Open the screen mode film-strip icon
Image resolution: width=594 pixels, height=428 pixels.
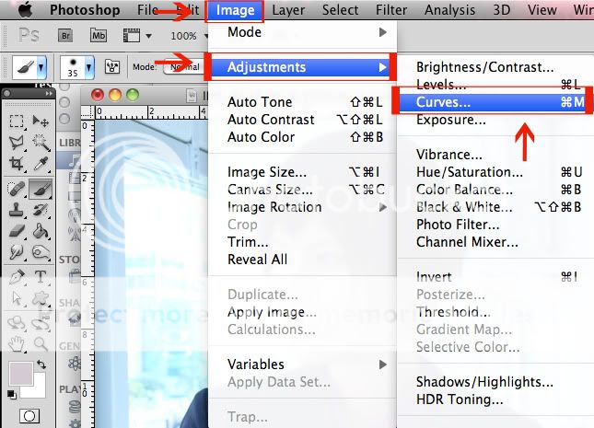132,36
